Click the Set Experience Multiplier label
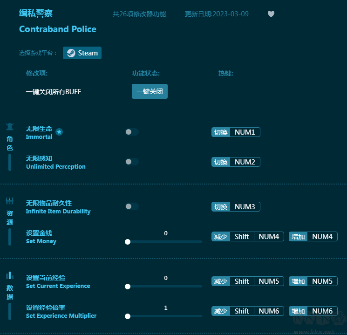Image resolution: width=347 pixels, height=335 pixels. coord(61,316)
